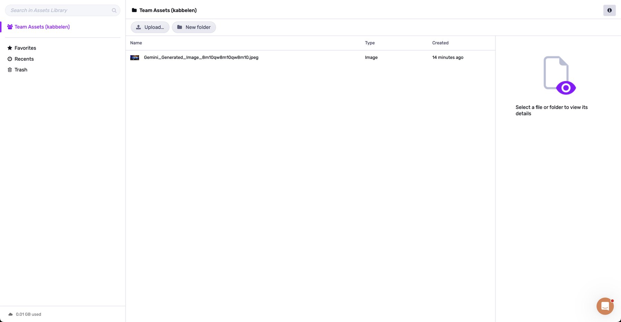Click the Upload... button

[150, 27]
